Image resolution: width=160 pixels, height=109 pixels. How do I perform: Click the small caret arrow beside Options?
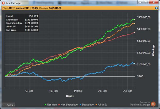click(x=4, y=105)
